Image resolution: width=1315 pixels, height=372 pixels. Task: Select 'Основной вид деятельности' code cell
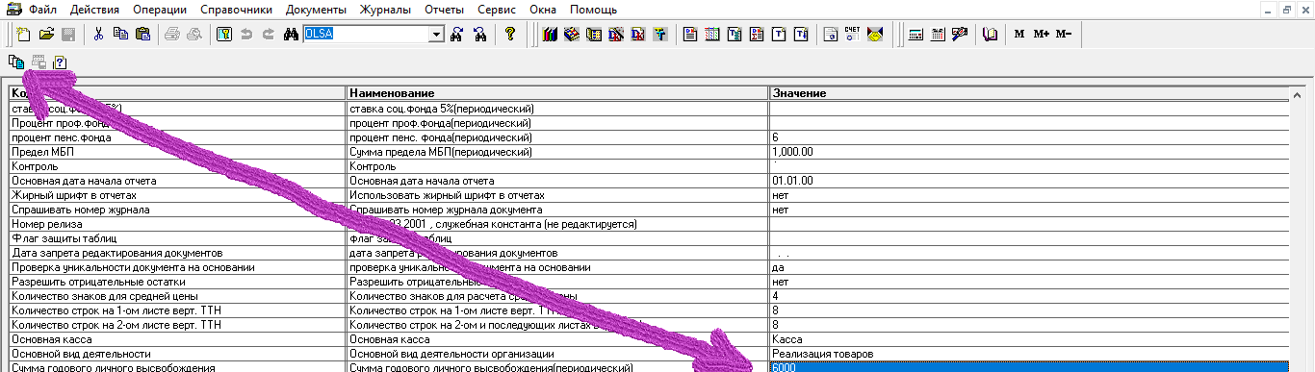tap(177, 354)
